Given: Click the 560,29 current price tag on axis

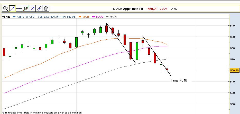Looking at the screenshot, I should click(234, 70).
